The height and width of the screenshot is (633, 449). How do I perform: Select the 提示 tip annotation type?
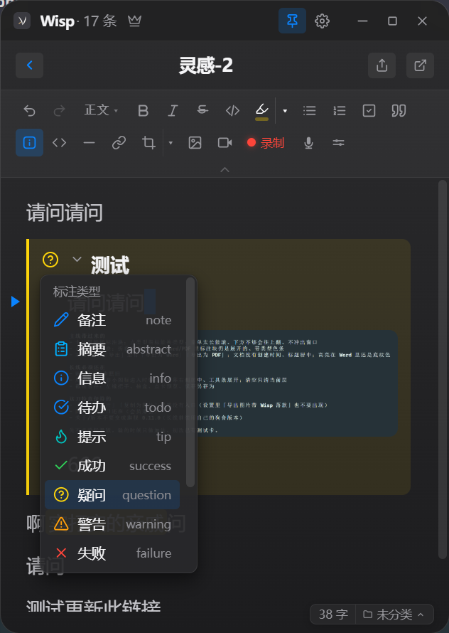(x=112, y=437)
